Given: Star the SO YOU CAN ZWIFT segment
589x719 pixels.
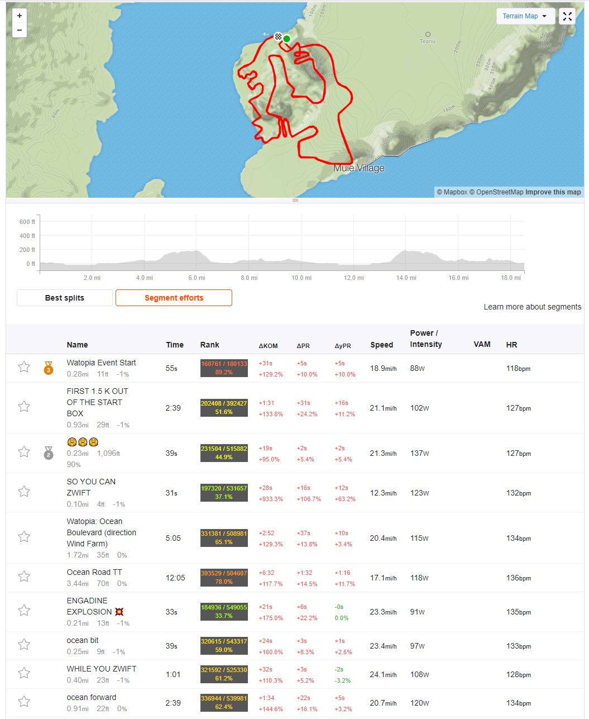Looking at the screenshot, I should tap(24, 492).
